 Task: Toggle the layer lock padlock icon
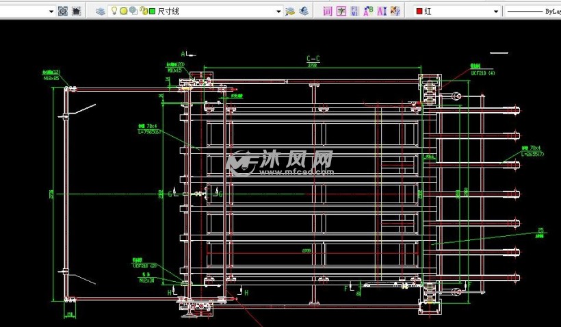click(x=143, y=11)
